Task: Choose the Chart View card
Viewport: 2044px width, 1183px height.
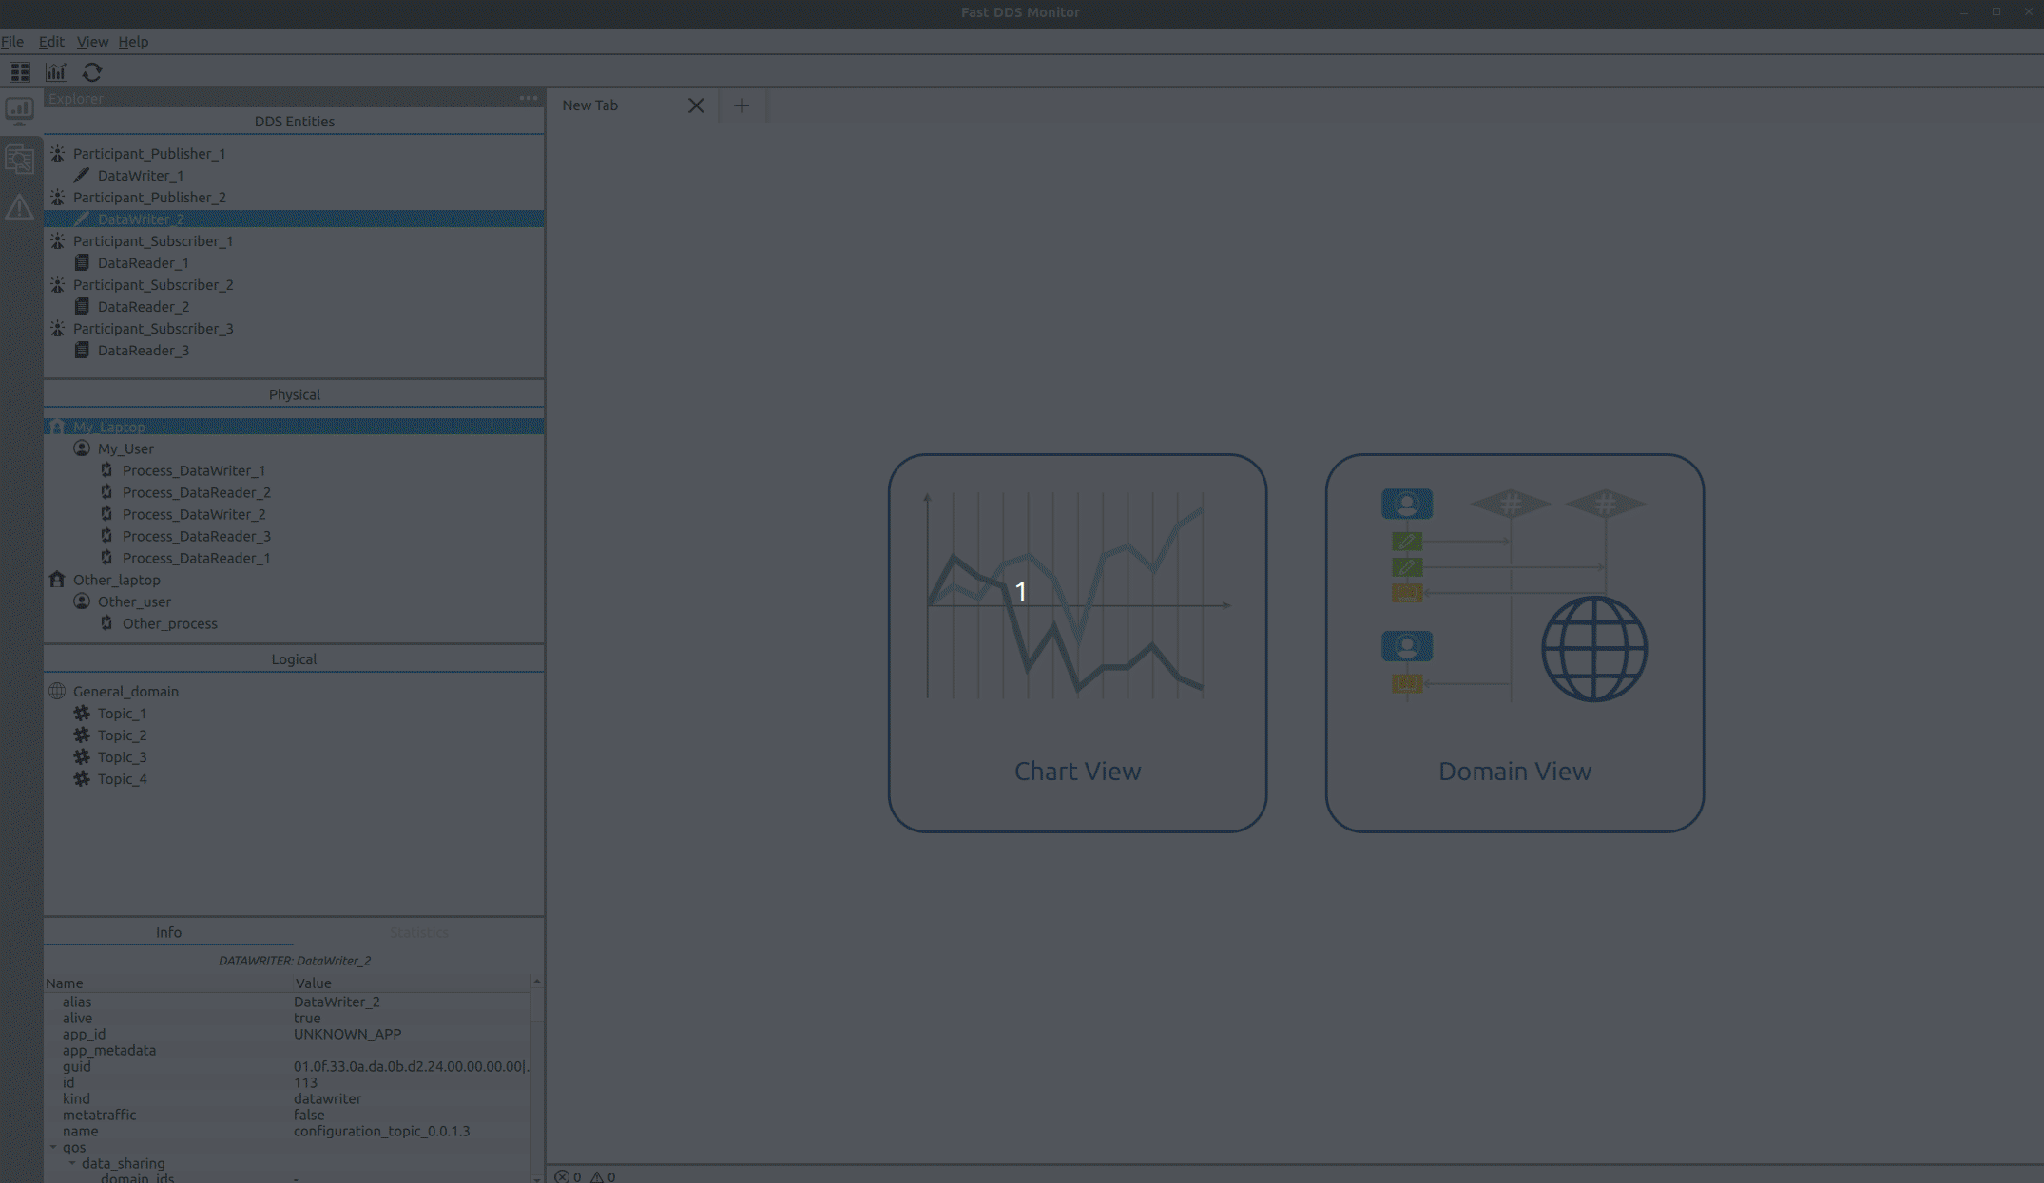Action: point(1077,643)
